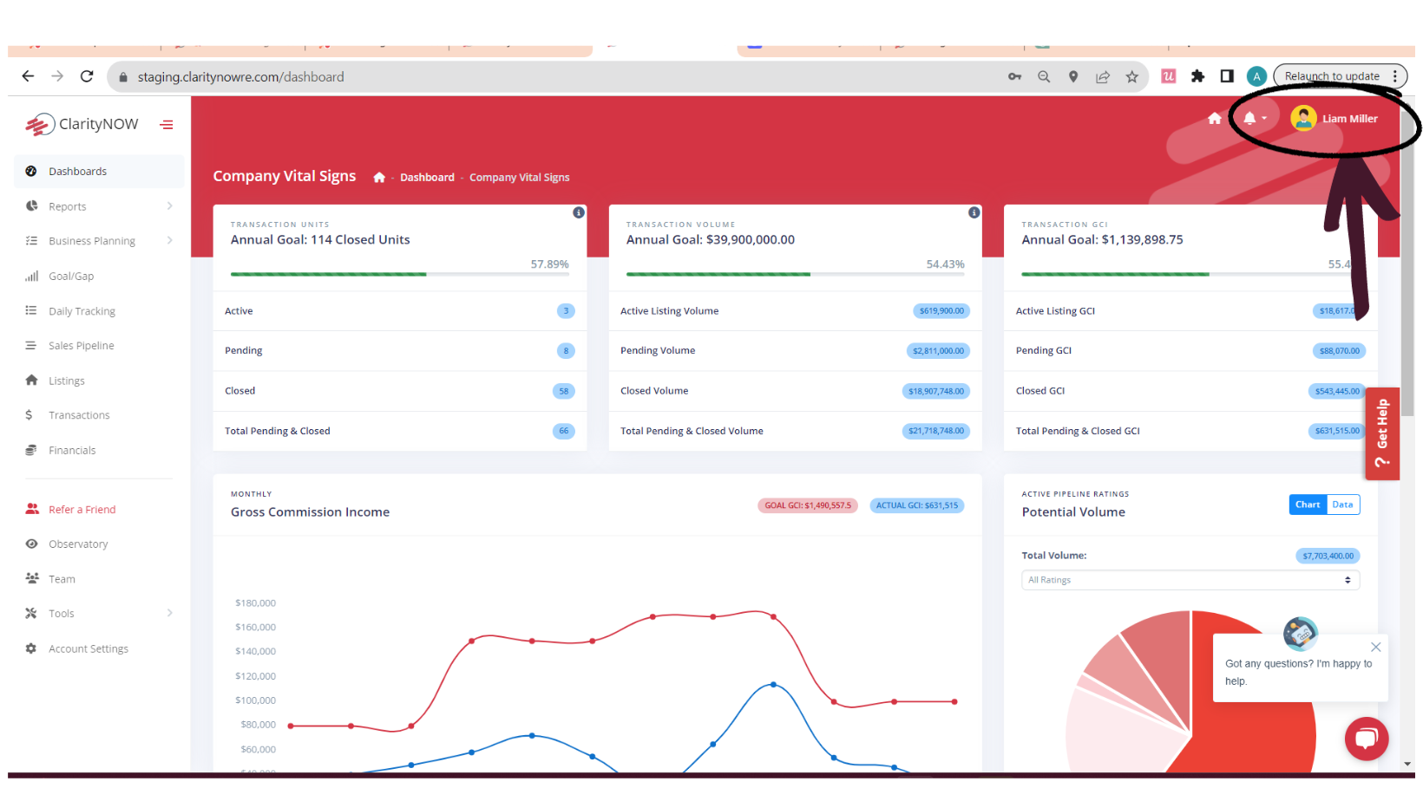The width and height of the screenshot is (1423, 801).
Task: Switch Potential Volume to Chart view
Action: coord(1308,505)
